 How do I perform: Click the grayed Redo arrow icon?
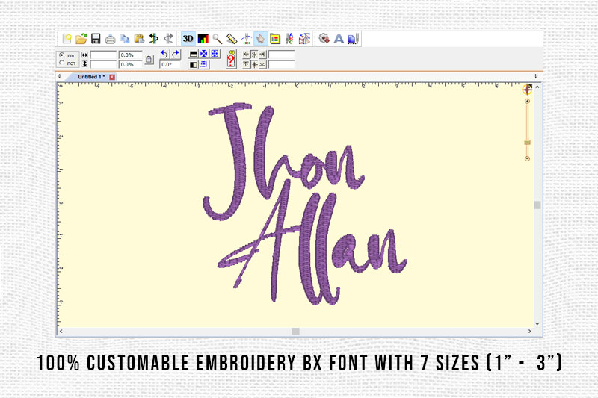pos(168,39)
